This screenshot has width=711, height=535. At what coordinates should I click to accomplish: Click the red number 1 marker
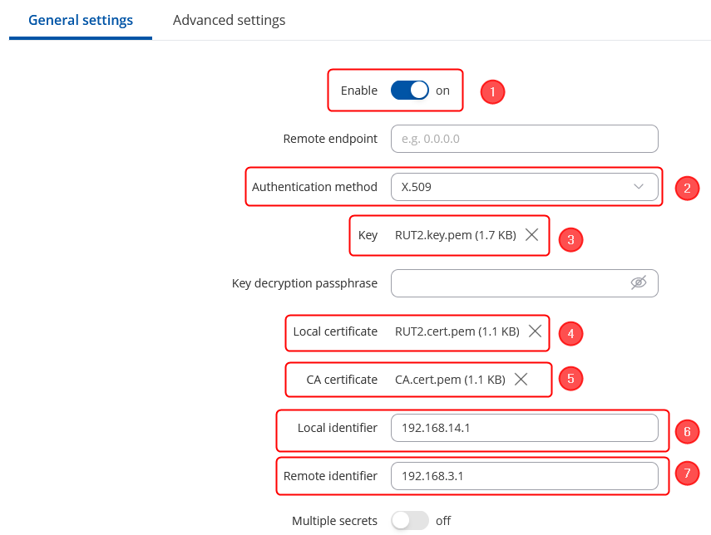[492, 91]
